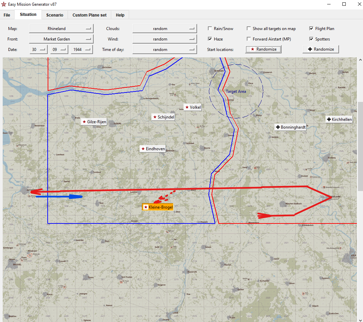Select the Schijndel airfield marker
This screenshot has width=363, height=322.
[x=163, y=117]
